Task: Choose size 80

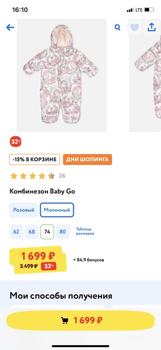Action: click(x=63, y=232)
